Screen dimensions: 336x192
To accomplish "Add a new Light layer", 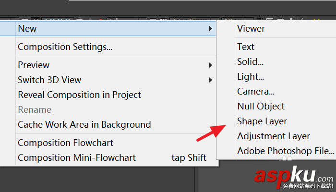I will [x=250, y=76].
